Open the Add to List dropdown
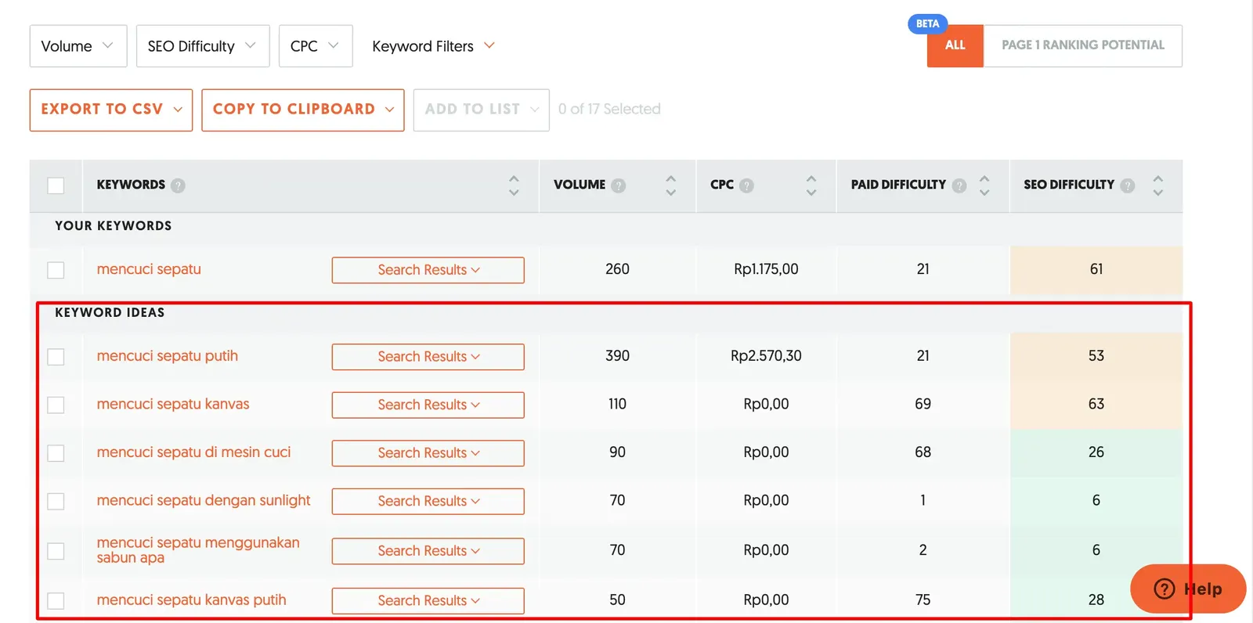This screenshot has width=1253, height=623. [x=481, y=110]
